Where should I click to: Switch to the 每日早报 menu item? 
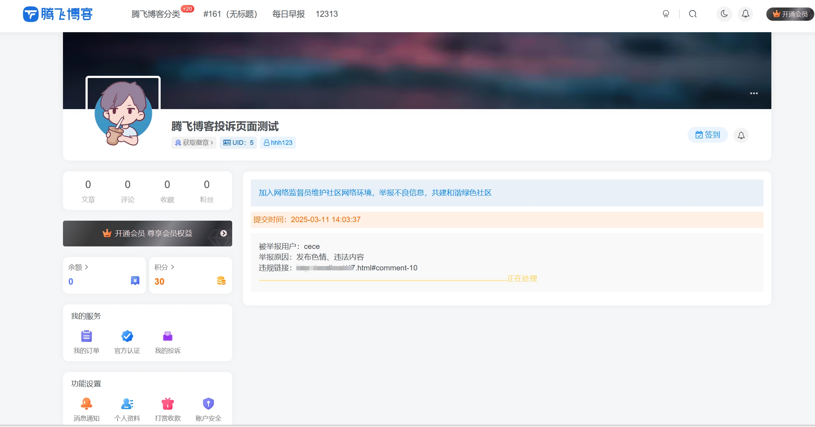(x=288, y=14)
